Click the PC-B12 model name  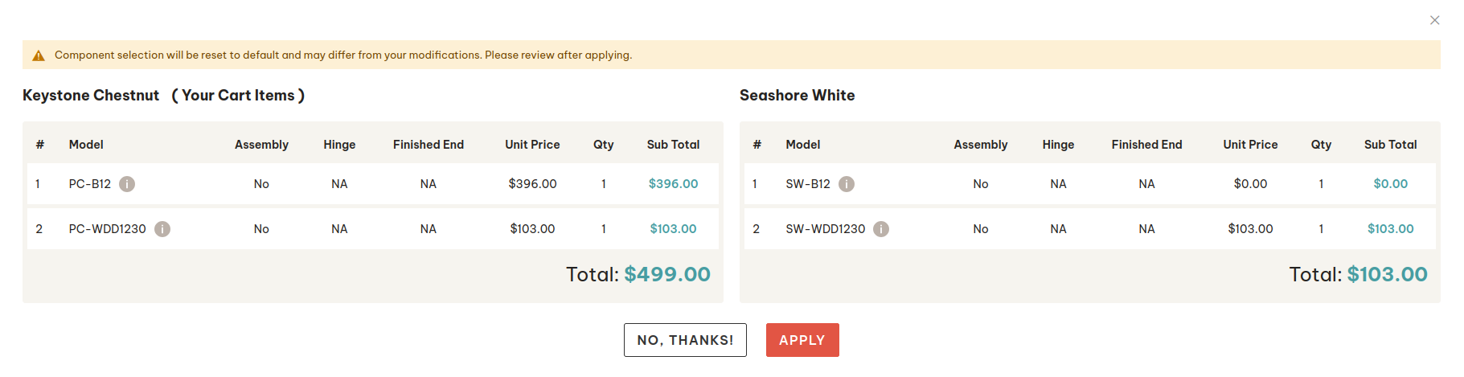tap(90, 184)
